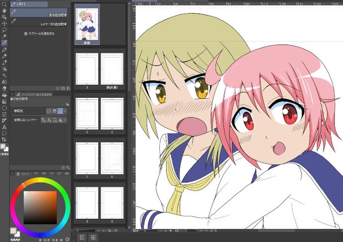Open the Tool Property panel tab
This screenshot has width=343, height=242.
click(34, 94)
